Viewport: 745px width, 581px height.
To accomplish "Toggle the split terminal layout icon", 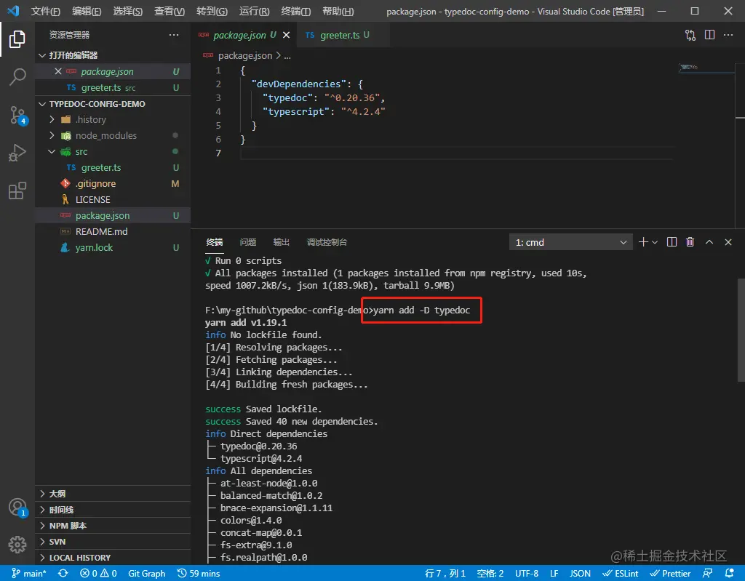I will pos(672,242).
